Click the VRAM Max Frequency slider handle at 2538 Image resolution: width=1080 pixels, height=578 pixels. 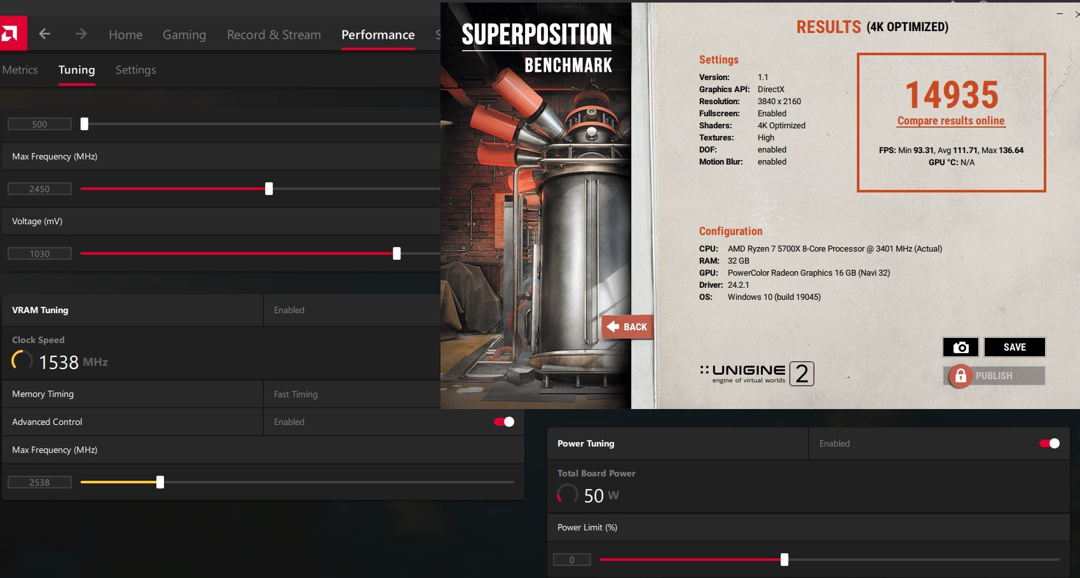click(x=160, y=482)
